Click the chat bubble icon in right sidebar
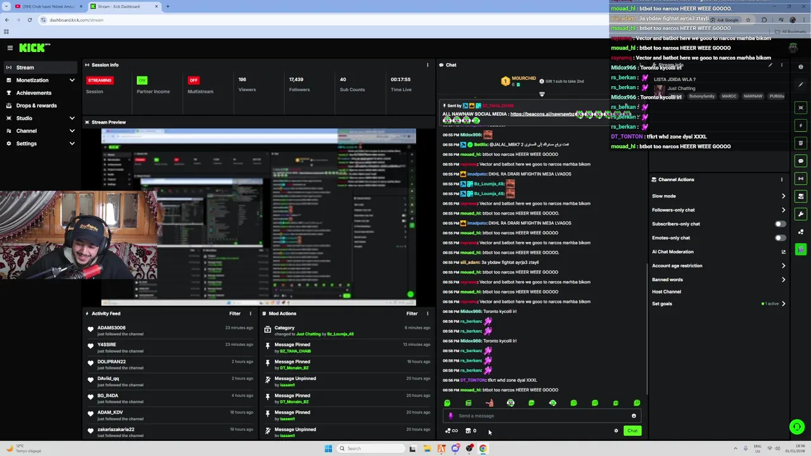This screenshot has height=456, width=811. pyautogui.click(x=801, y=161)
